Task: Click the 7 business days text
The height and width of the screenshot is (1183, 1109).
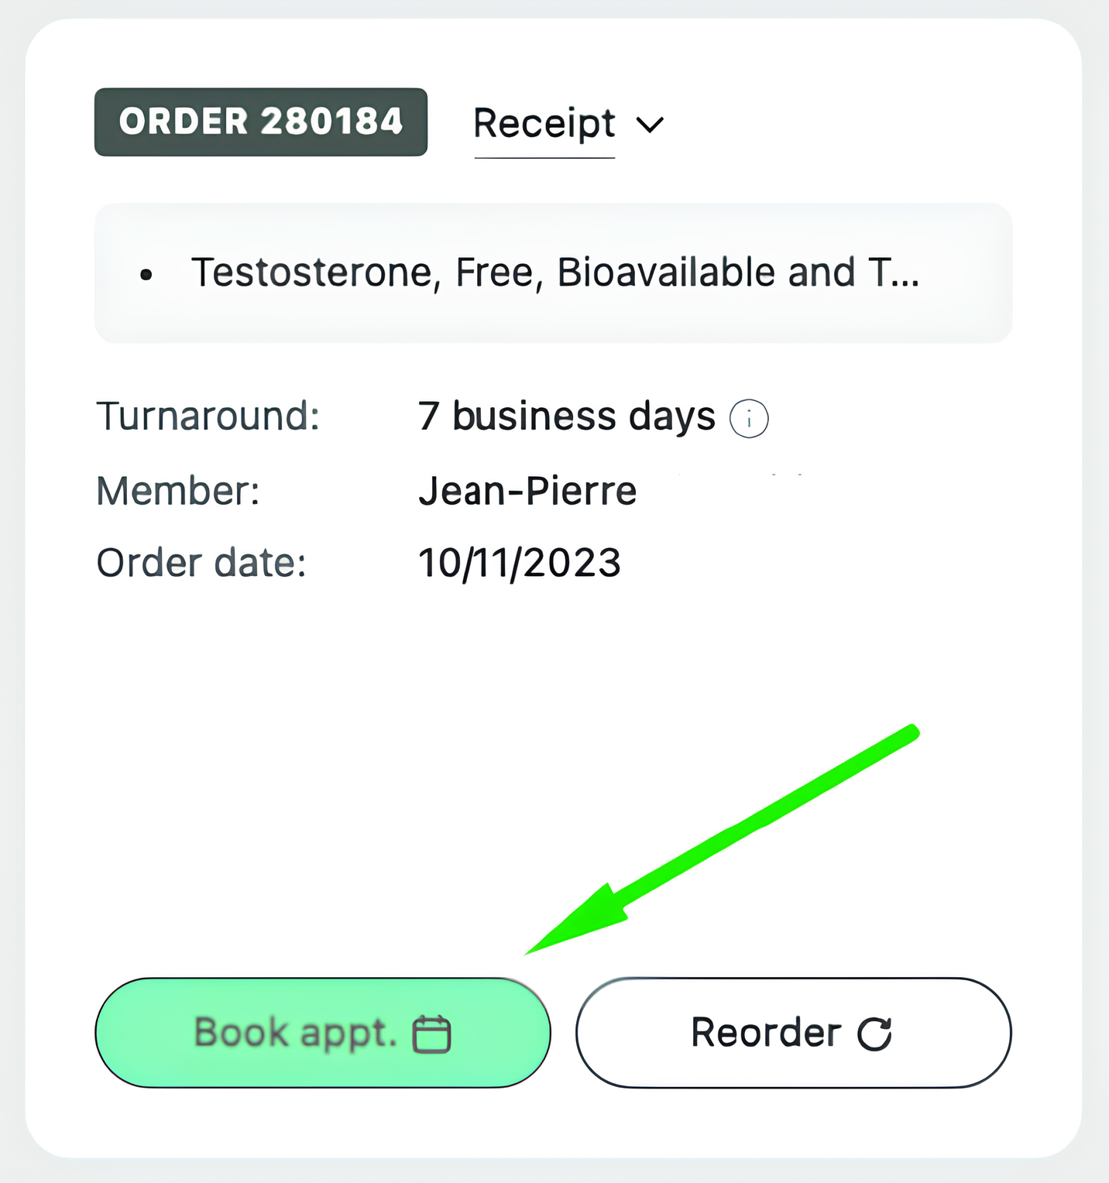Action: (x=566, y=417)
